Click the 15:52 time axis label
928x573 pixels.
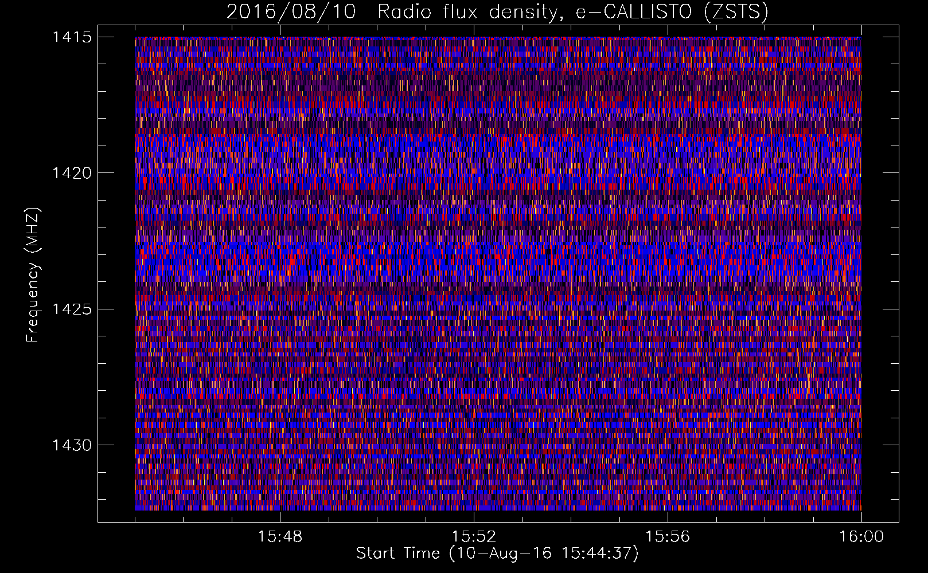(474, 537)
